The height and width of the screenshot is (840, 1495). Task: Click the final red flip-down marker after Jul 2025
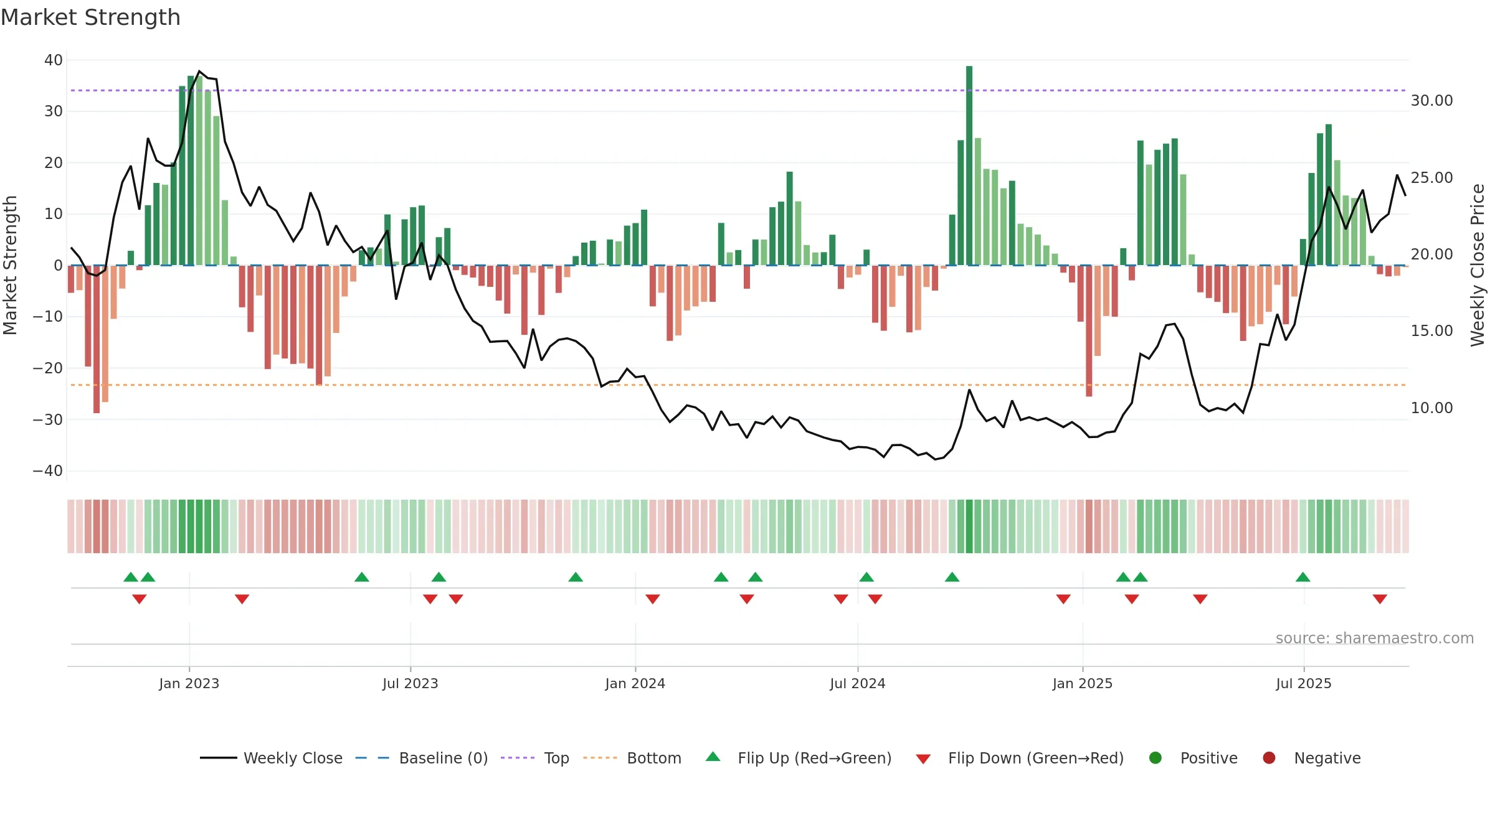1380,599
